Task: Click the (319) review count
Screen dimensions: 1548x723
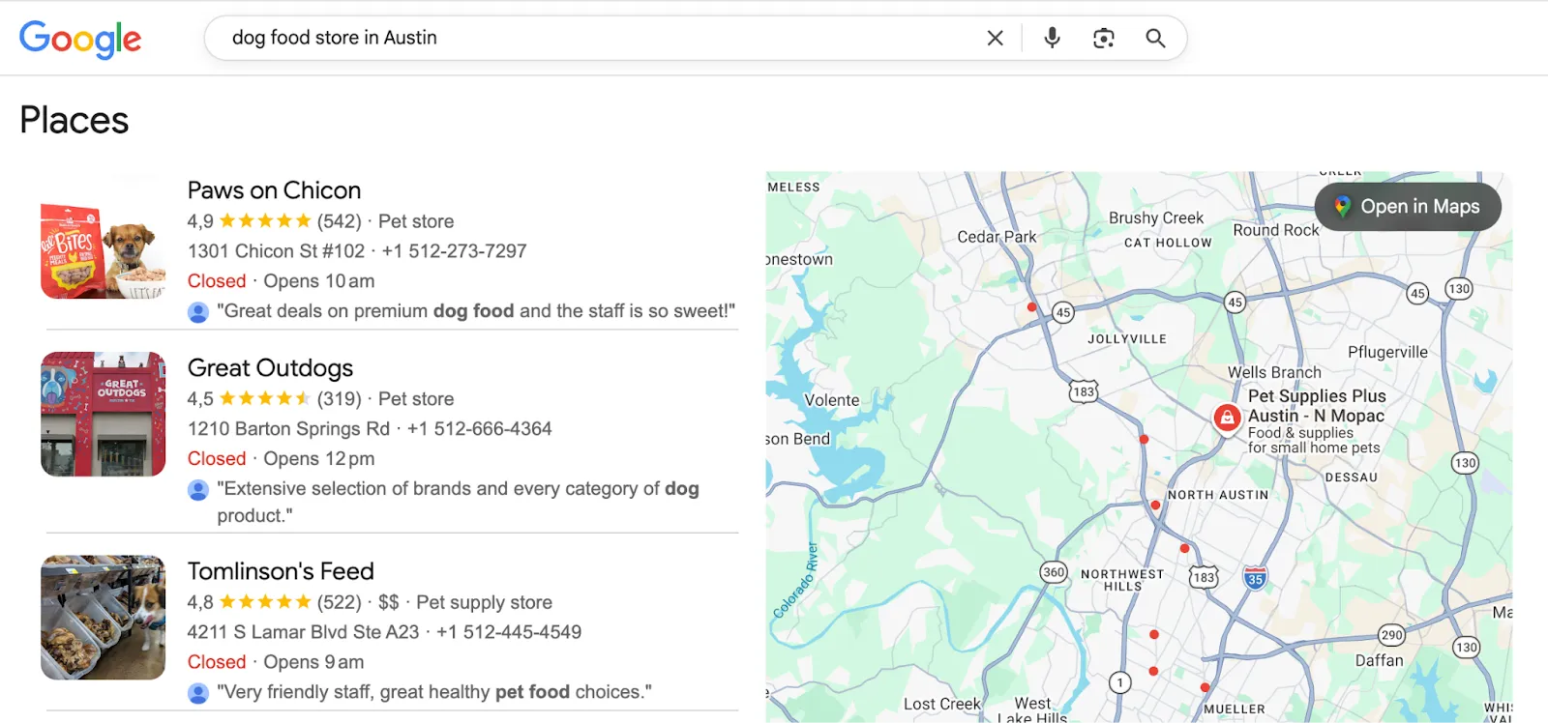Action: click(339, 399)
